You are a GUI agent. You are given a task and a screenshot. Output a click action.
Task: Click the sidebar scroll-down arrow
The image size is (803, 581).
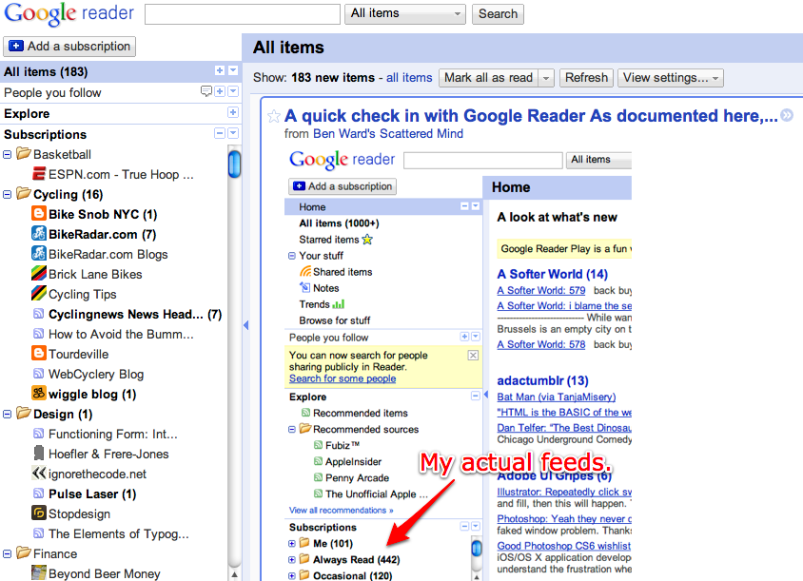234,574
